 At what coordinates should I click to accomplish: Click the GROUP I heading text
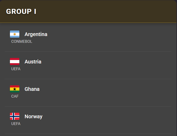tap(21, 11)
